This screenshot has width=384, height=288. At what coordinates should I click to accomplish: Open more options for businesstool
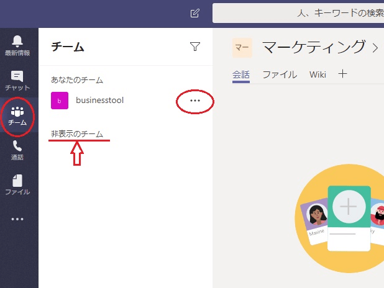tap(195, 100)
